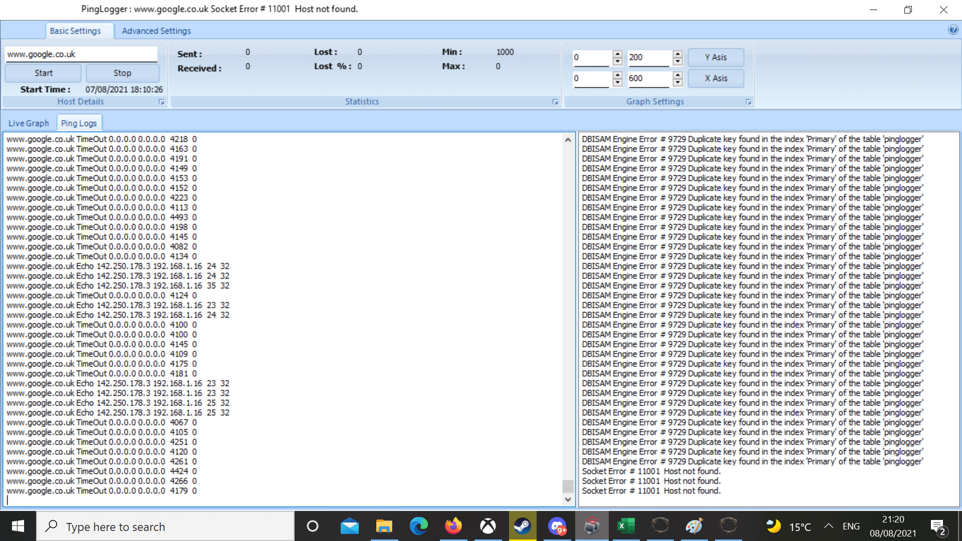This screenshot has width=962, height=541.
Task: Switch to the Live Graph tab
Action: tap(29, 123)
